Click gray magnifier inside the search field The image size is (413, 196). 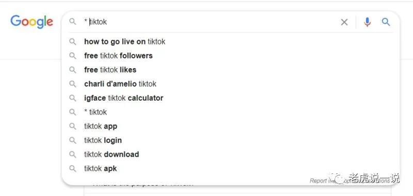point(73,22)
